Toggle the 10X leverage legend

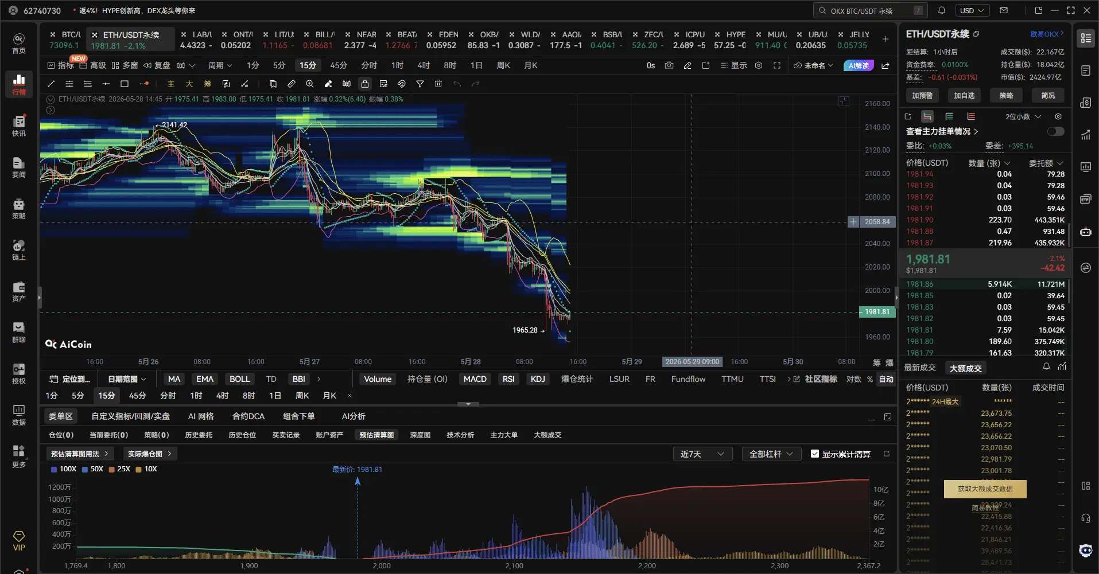click(x=146, y=469)
